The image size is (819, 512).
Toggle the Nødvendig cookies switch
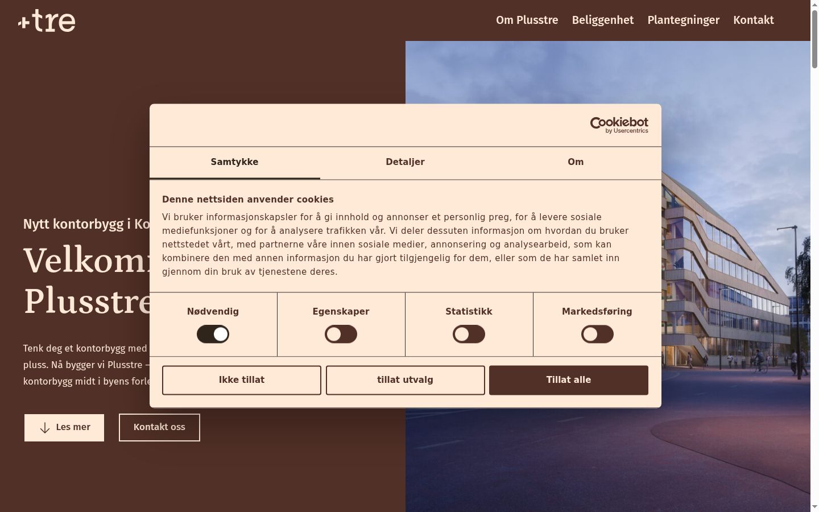(x=213, y=334)
